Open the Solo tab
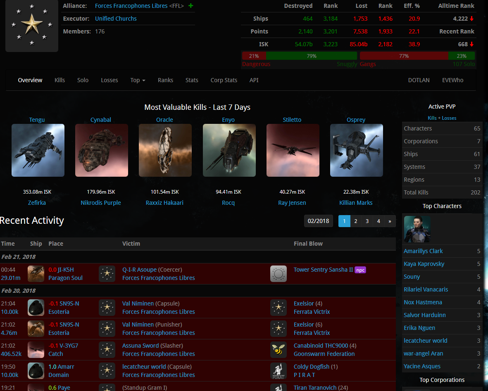The width and height of the screenshot is (488, 391). [83, 80]
